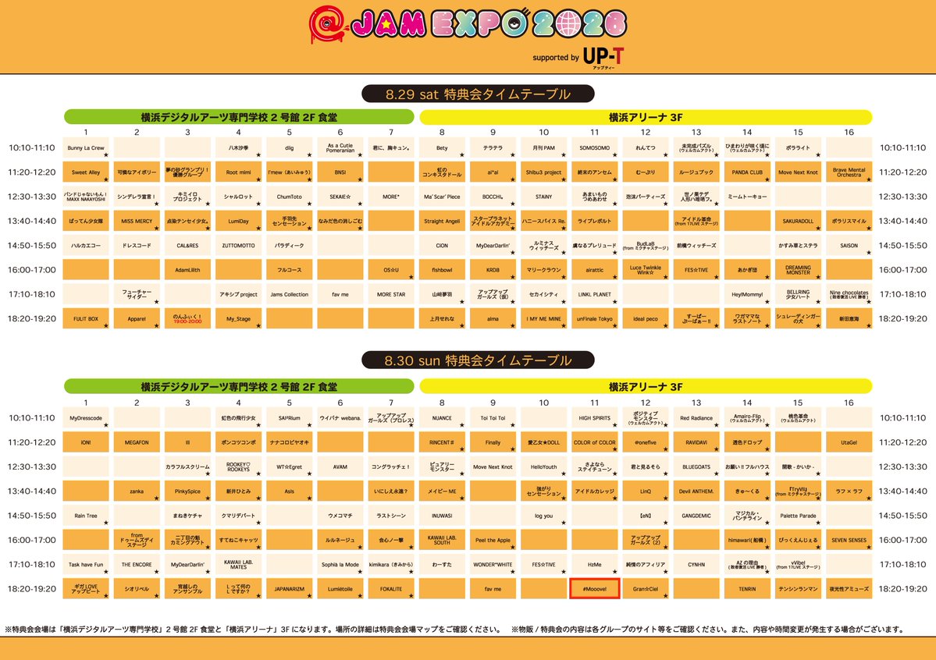Select the #Mooove! slot
This screenshot has height=660, width=936.
point(595,589)
